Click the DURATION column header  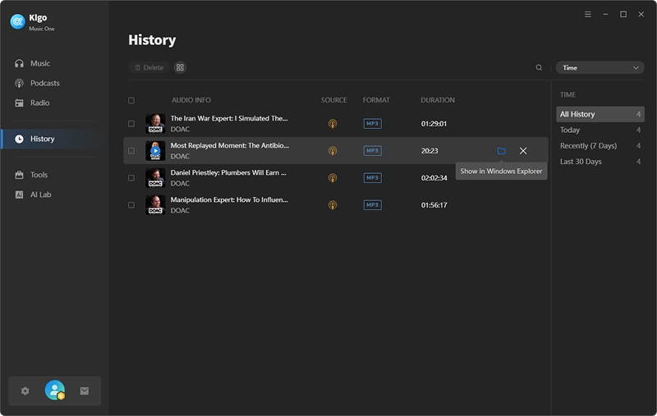coord(438,100)
